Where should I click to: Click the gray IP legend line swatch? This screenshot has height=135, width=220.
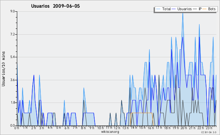pos(195,9)
